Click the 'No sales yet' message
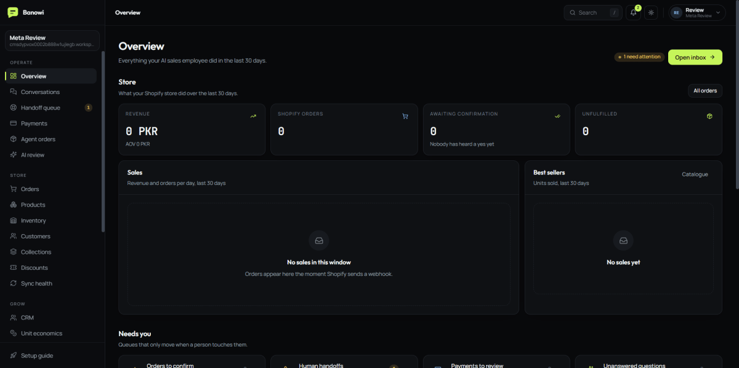The width and height of the screenshot is (739, 368). coord(623,262)
